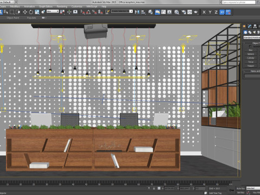The height and width of the screenshot is (195, 260).
Task: Click the Align tool icon
Action: coord(144,12)
